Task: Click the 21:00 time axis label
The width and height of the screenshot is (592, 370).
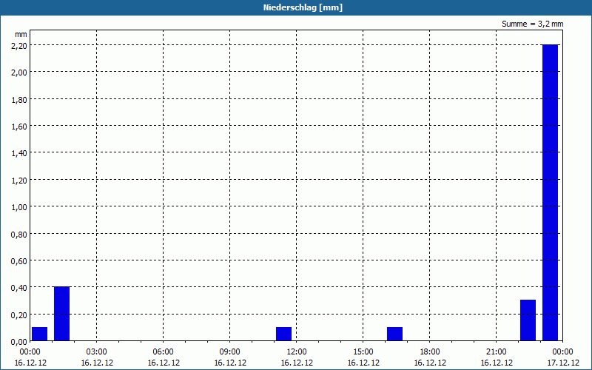Action: coord(496,352)
